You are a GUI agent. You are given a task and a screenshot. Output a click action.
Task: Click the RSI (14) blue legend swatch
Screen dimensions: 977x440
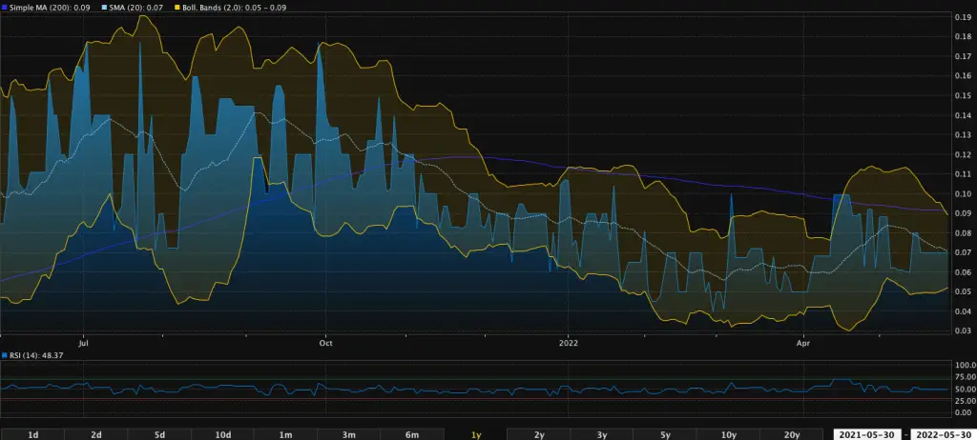tap(5, 355)
